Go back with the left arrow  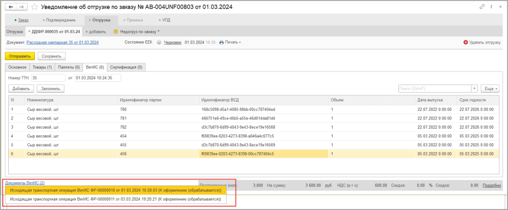coord(11,7)
